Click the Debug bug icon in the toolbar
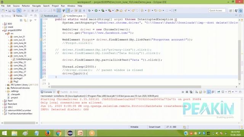 click(x=90, y=11)
